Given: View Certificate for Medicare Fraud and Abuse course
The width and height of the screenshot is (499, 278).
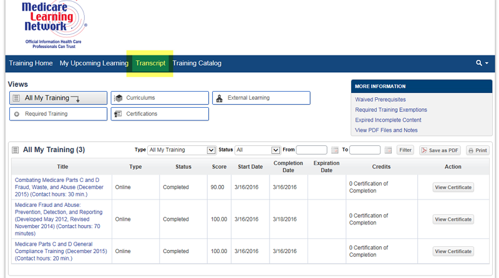Looking at the screenshot, I should (x=453, y=219).
